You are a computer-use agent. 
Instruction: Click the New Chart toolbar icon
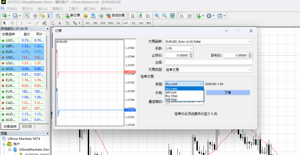pos(5,16)
